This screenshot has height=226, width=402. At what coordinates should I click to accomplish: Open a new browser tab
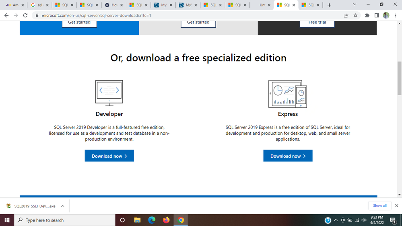click(x=329, y=5)
